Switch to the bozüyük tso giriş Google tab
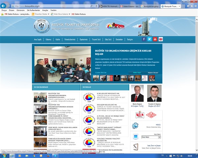198x158 pixels. click(x=150, y=6)
